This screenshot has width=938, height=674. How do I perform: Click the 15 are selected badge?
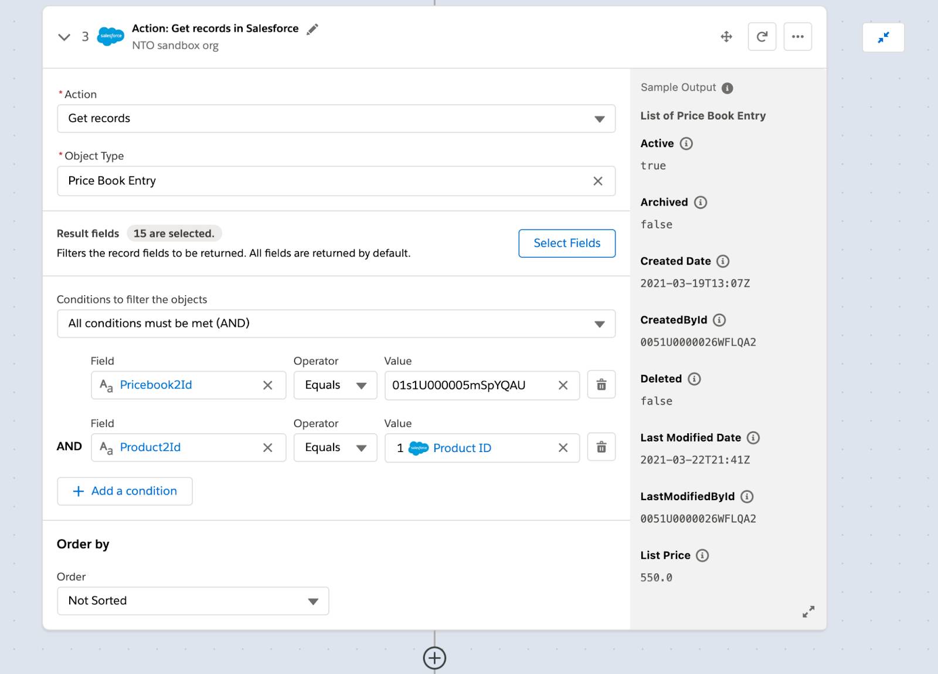(x=174, y=234)
